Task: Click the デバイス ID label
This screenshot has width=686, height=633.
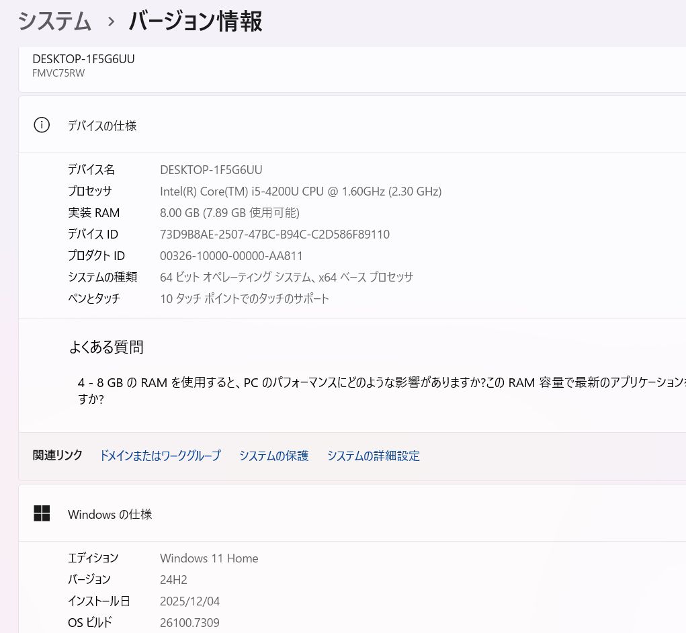Action: 93,234
